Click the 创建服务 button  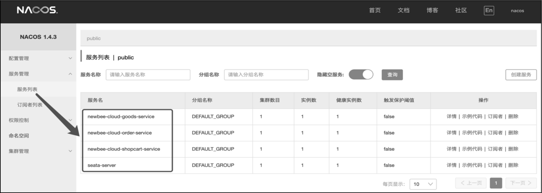coord(521,75)
